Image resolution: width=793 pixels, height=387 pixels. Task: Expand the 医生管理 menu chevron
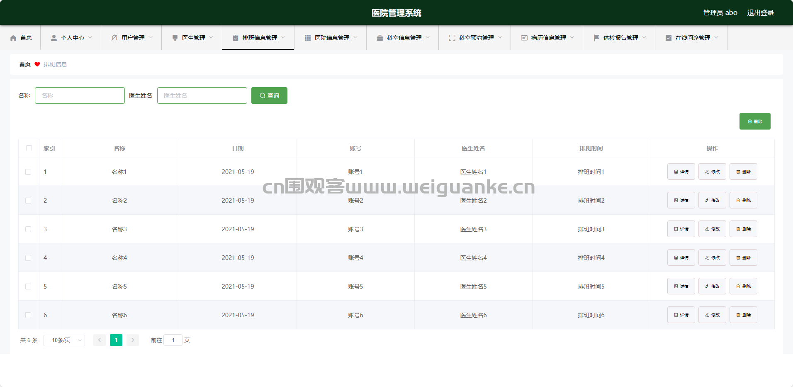point(211,37)
